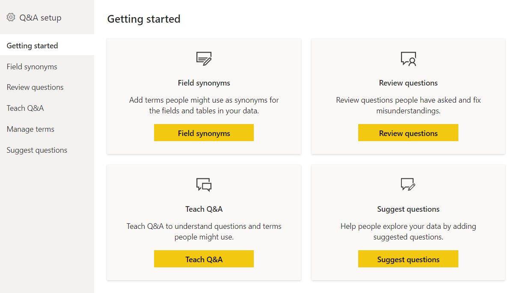Select the Teach Q&A card
Screen dimensions: 511x293
tap(204, 259)
